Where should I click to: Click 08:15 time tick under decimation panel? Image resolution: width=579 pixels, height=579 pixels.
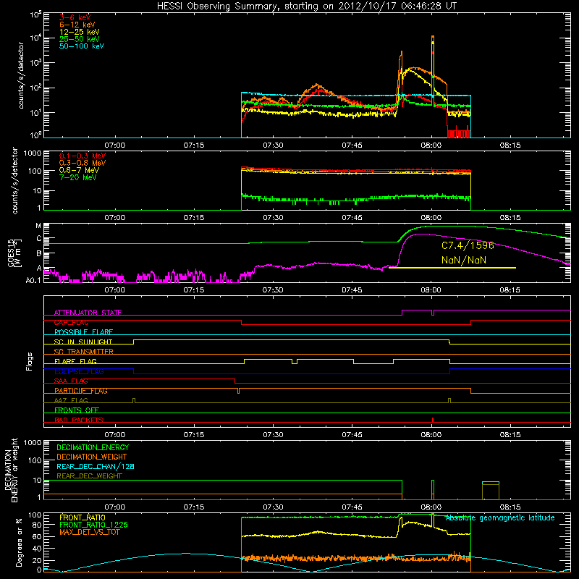pos(510,507)
